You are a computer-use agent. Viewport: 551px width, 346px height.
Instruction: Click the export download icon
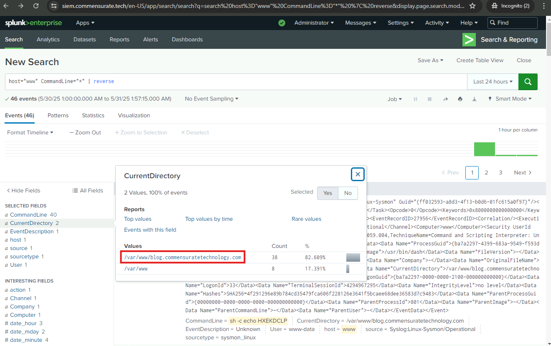pos(474,99)
